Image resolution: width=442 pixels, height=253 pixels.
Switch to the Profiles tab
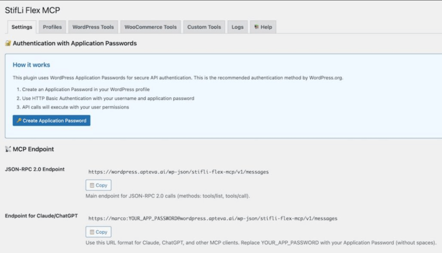(52, 27)
